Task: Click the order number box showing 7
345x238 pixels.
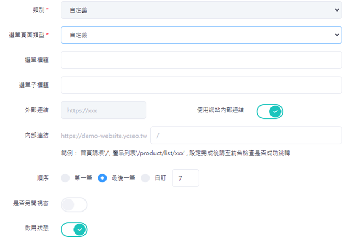Action: pos(185,178)
